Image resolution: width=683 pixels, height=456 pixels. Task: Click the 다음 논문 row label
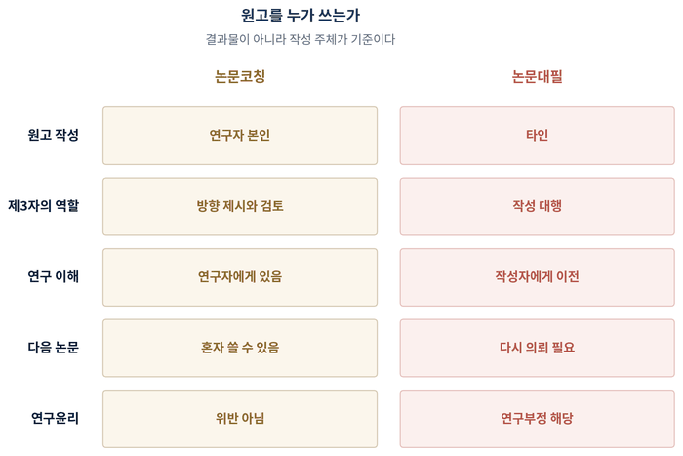[53, 348]
